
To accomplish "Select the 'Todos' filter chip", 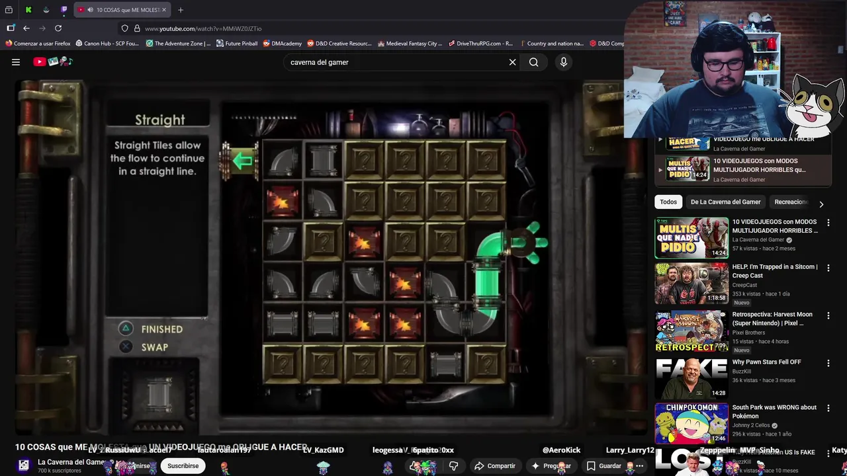I will (x=668, y=202).
